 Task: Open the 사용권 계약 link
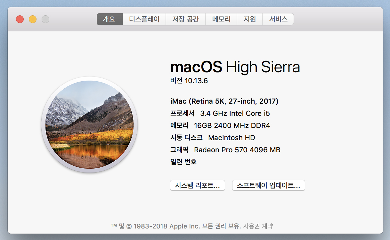(x=258, y=226)
